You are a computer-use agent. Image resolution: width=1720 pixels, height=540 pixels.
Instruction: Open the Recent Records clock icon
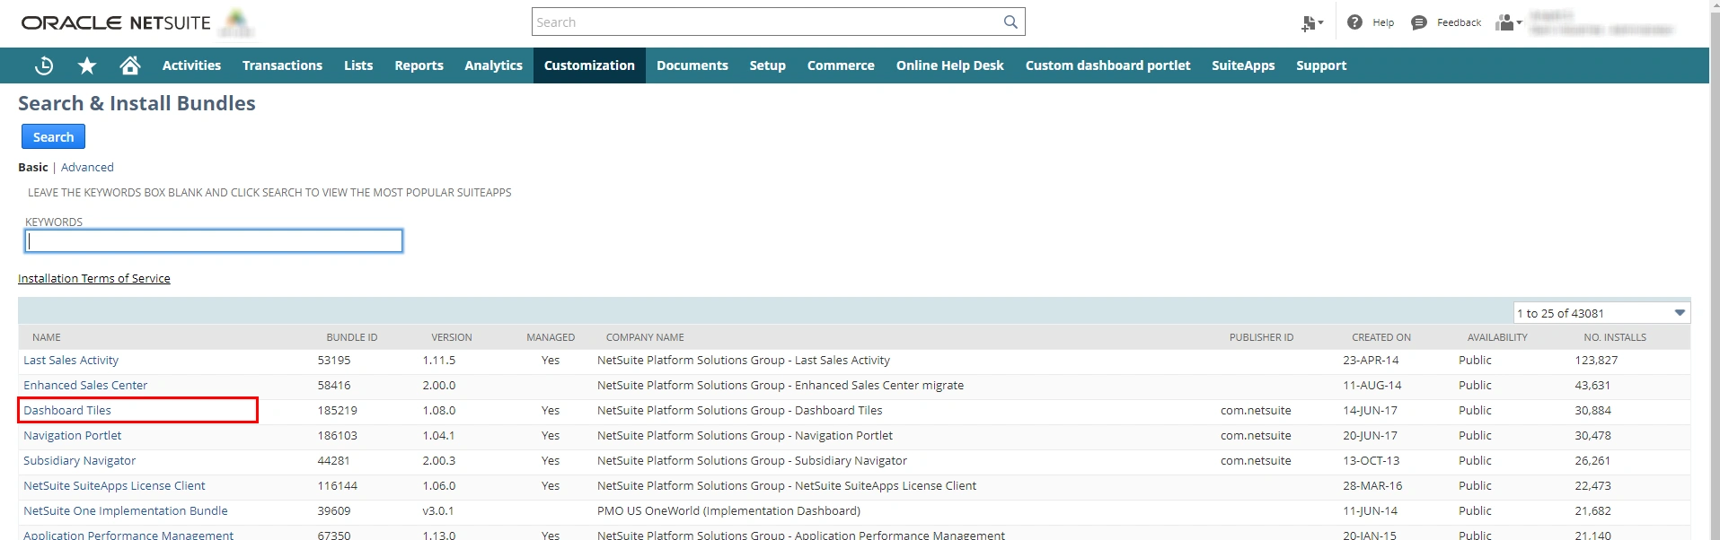click(x=43, y=65)
